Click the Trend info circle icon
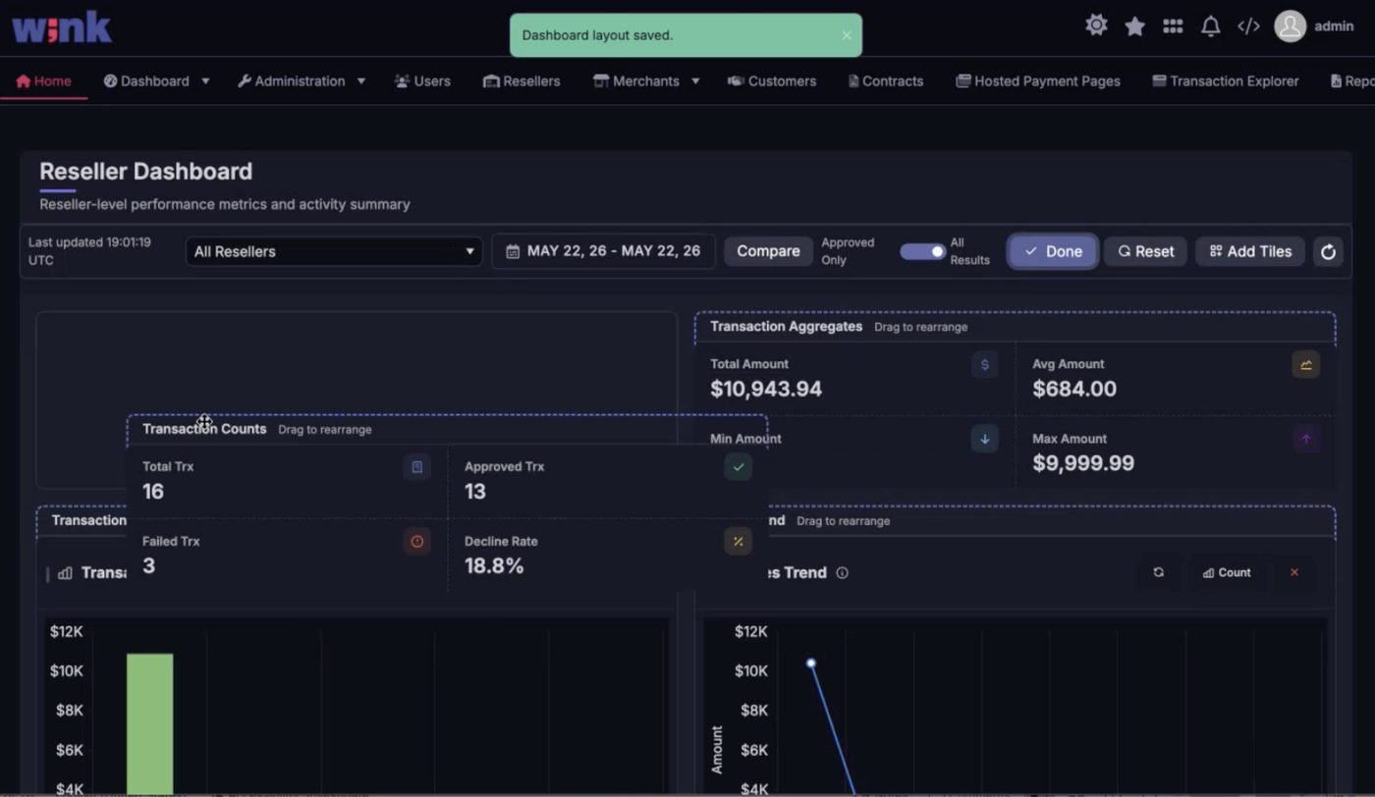This screenshot has height=797, width=1375. click(x=842, y=573)
